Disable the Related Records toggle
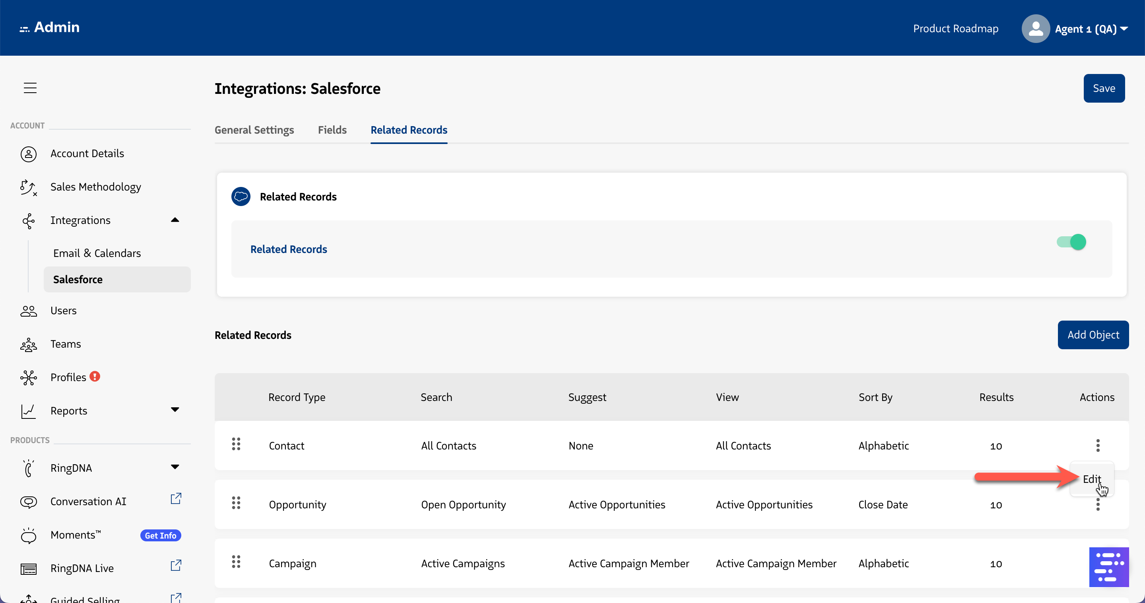The height and width of the screenshot is (603, 1145). [x=1071, y=242]
